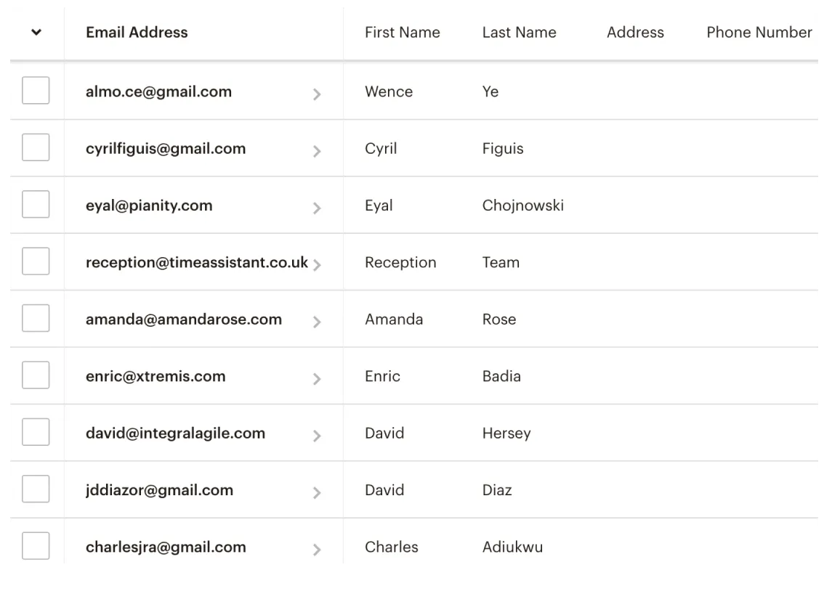Open contact link david@integralagile.com
840x594 pixels.
click(x=175, y=434)
